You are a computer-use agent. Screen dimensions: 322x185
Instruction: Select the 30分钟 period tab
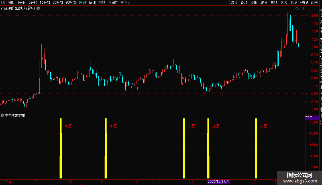[x=58, y=3]
